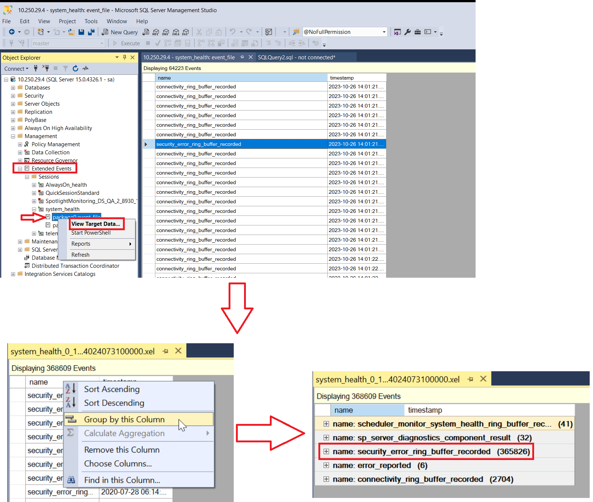The image size is (593, 502).
Task: Click the activity monitor icon in Object Explorer
Action: pos(86,68)
